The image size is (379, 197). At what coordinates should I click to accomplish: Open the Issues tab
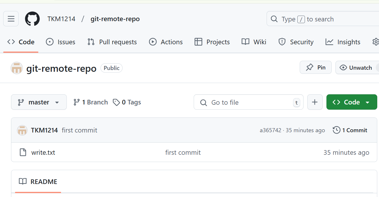coord(60,42)
